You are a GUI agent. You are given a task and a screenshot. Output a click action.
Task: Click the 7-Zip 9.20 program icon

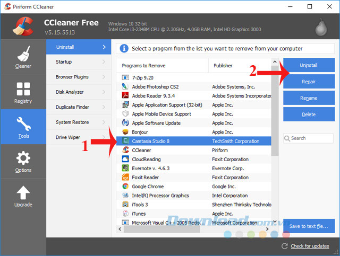125,77
